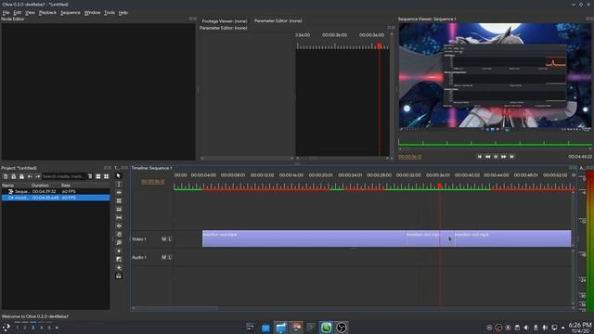Click the Redo arrow in Project panel

coord(37,176)
